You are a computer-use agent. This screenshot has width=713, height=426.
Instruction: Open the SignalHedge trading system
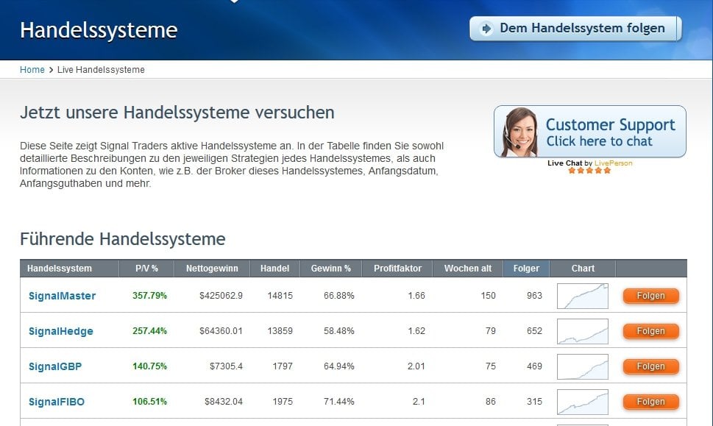pos(61,331)
